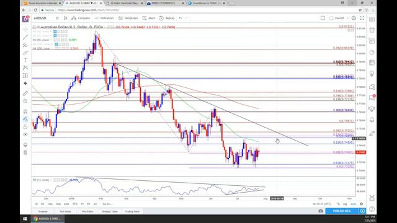Show All time range
Screen dimensions: 397x223
coord(95,204)
